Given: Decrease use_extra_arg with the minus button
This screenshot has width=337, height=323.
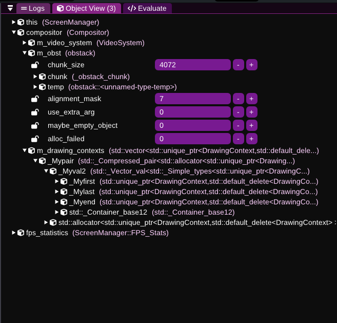Looking at the screenshot, I should coord(238,112).
